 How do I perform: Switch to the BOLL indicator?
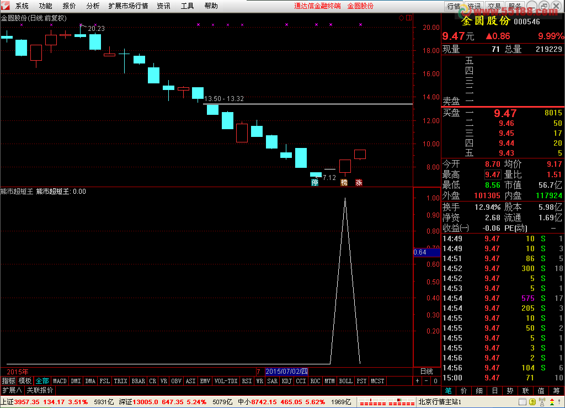pos(346,381)
